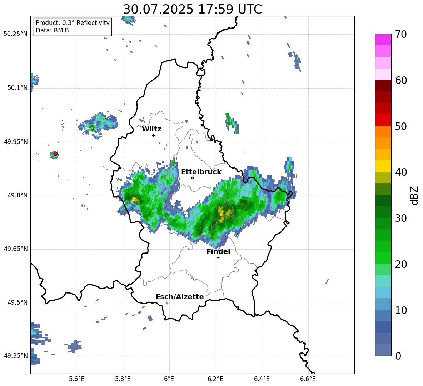
Task: Click the Wiltz cross marker
Action: point(154,135)
